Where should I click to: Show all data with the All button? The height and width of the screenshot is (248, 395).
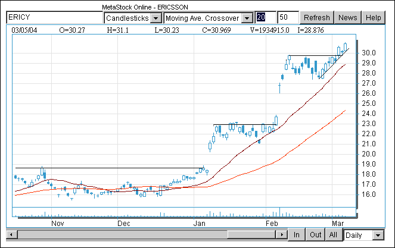333,235
